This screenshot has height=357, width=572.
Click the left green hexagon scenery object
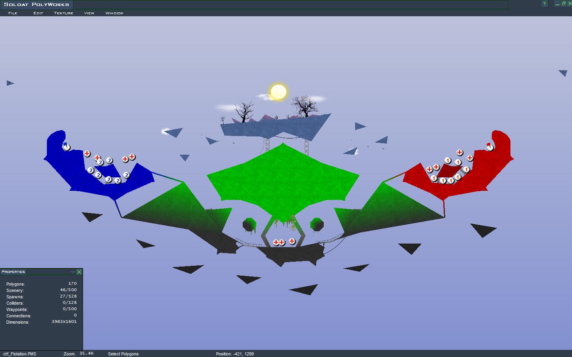(249, 225)
